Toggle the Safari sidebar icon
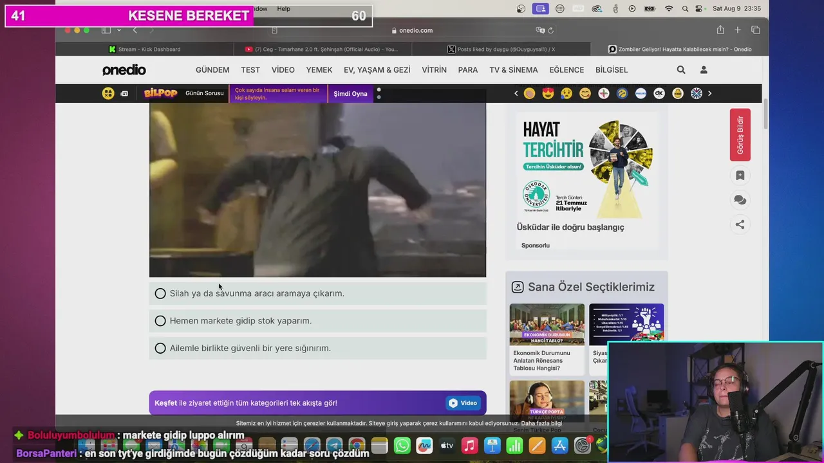This screenshot has width=824, height=463. [x=106, y=30]
